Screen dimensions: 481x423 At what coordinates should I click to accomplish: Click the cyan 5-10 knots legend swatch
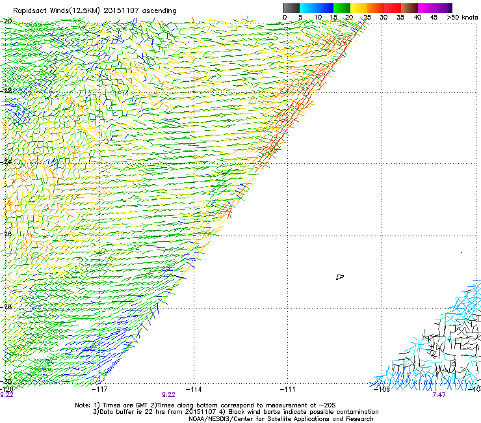(x=308, y=8)
